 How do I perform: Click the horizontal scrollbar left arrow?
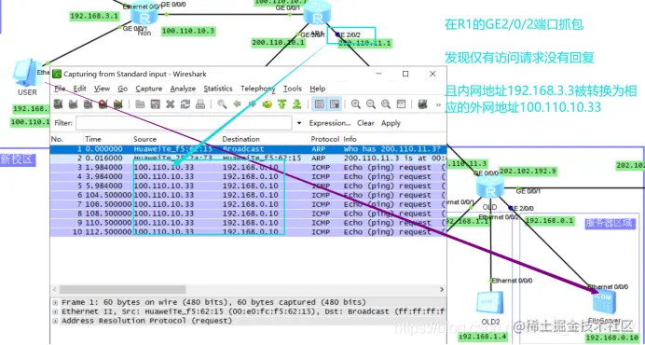pyautogui.click(x=55, y=289)
